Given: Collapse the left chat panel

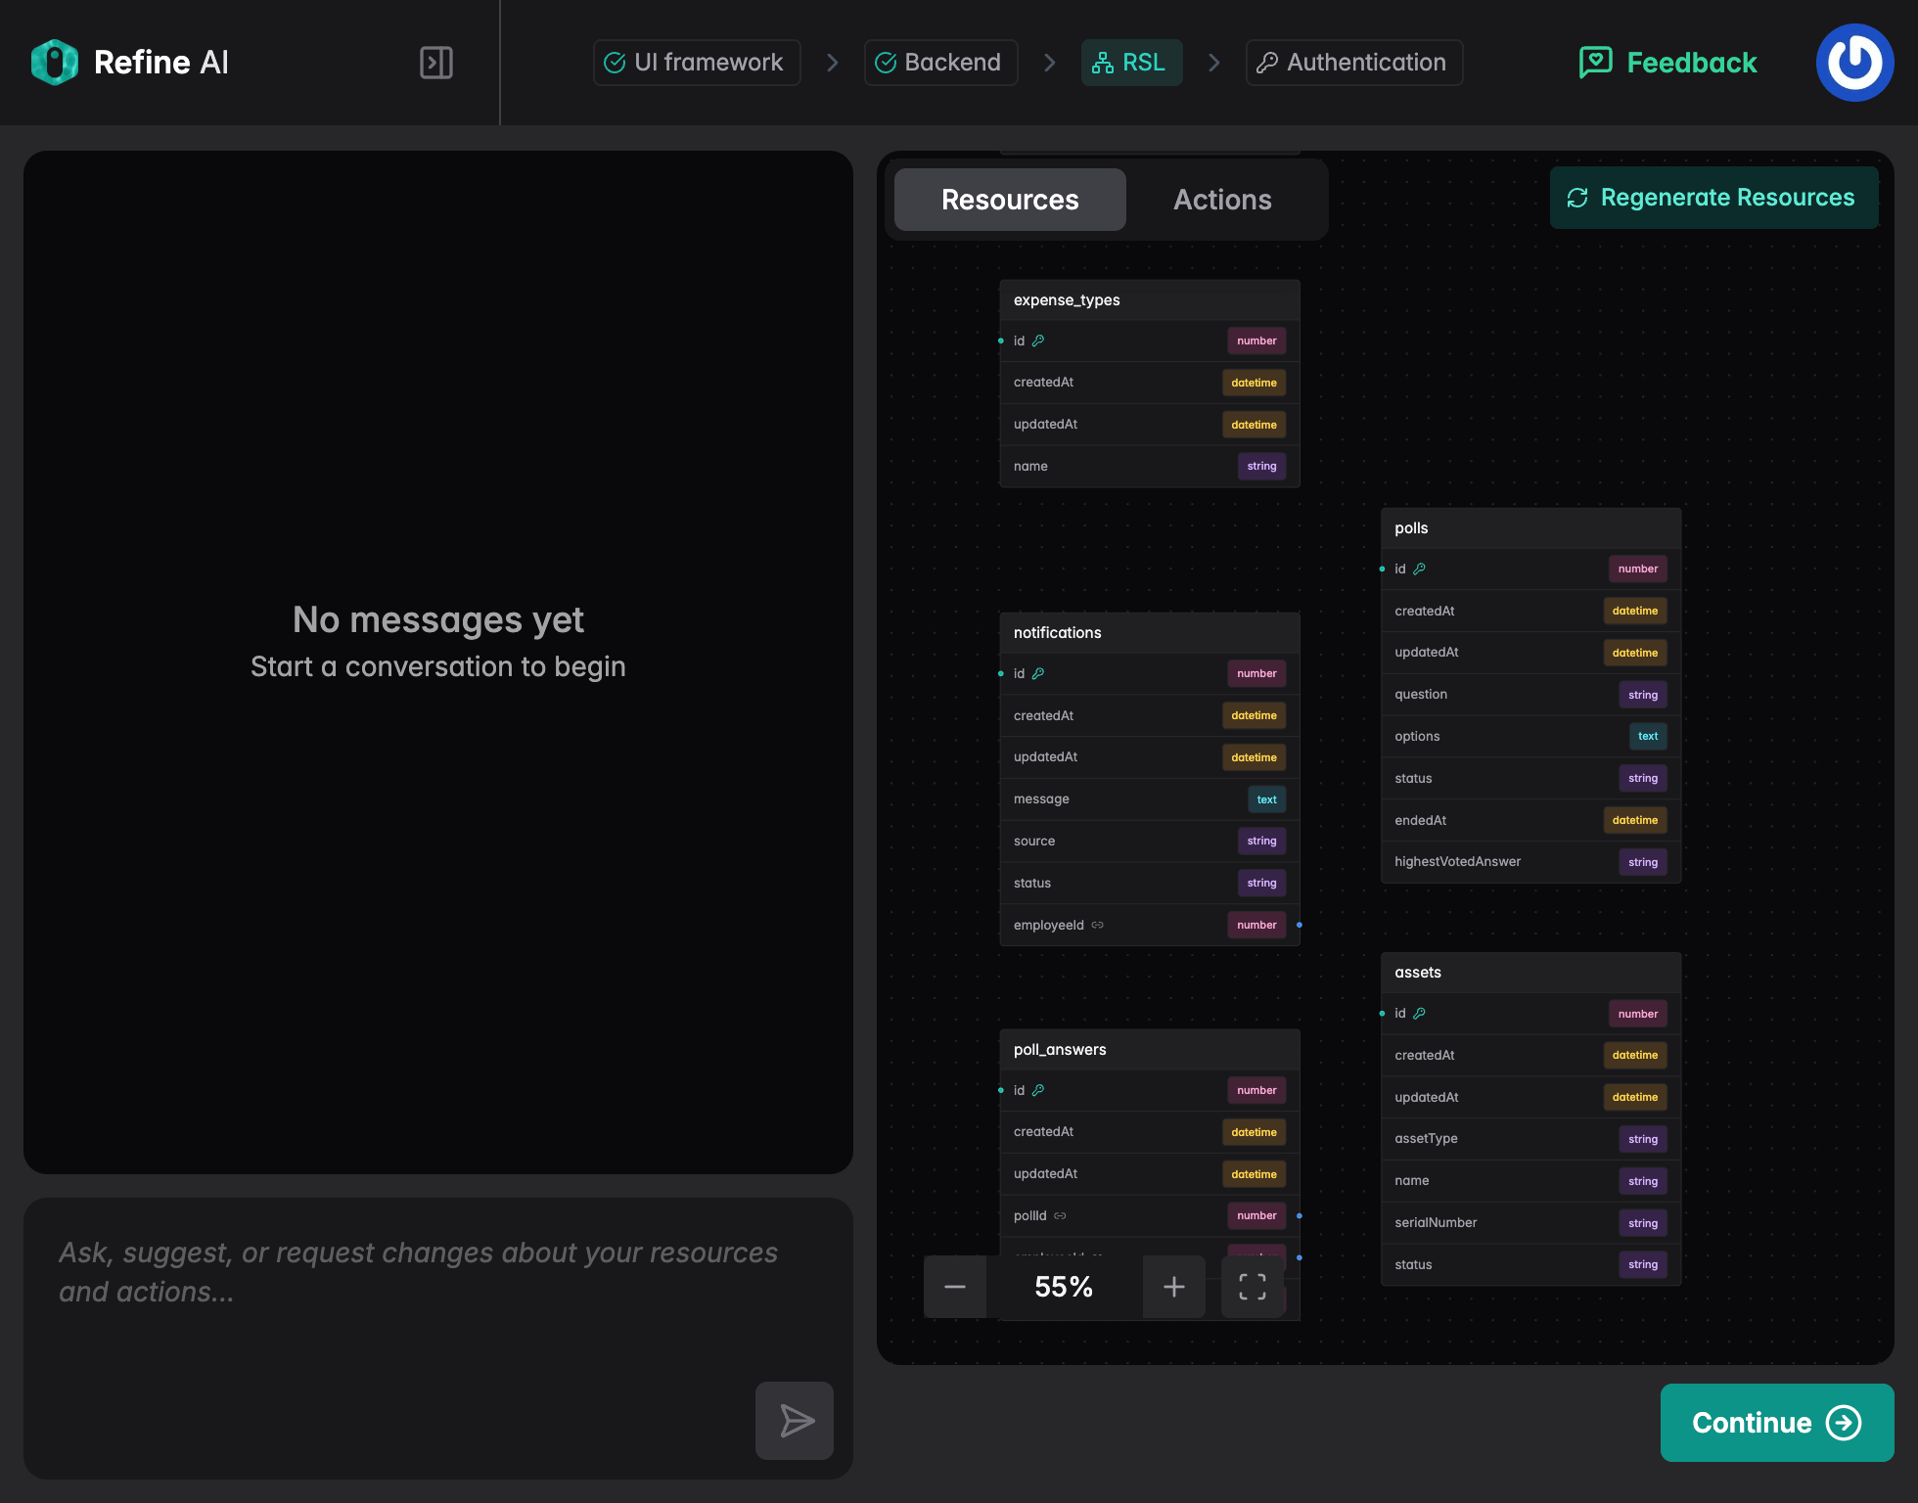Looking at the screenshot, I should [x=436, y=62].
